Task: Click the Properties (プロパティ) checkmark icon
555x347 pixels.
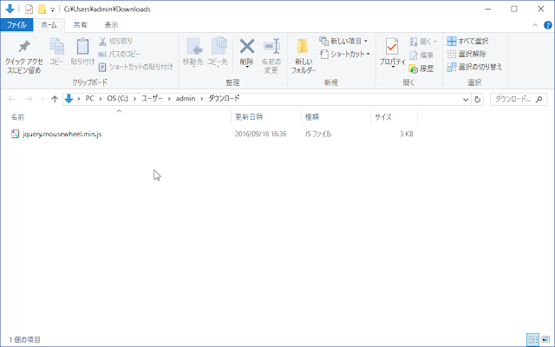Action: [x=392, y=46]
